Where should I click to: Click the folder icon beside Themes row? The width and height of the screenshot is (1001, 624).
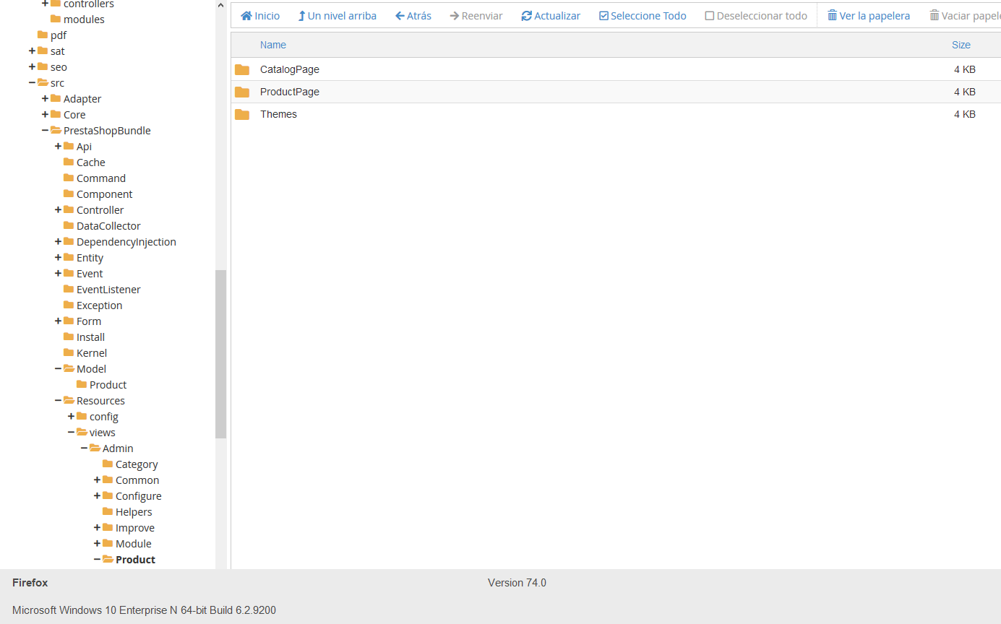tap(242, 115)
